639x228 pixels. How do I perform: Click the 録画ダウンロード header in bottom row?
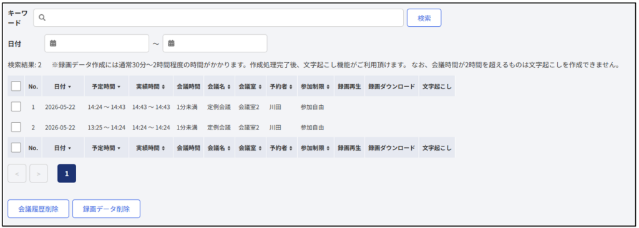392,148
